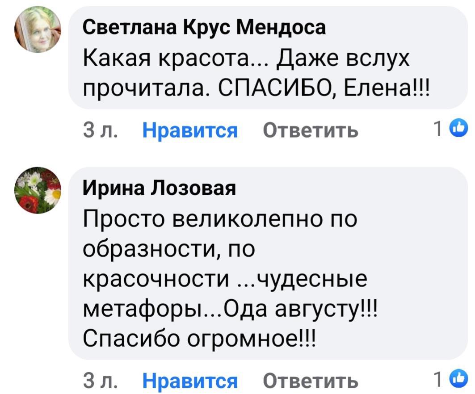Open Ирина Лозовая's flower avatar
The width and height of the screenshot is (475, 394).
(x=38, y=190)
